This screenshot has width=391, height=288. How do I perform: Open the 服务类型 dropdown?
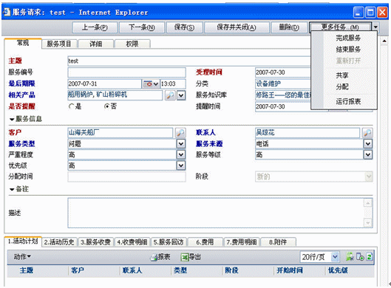point(181,144)
